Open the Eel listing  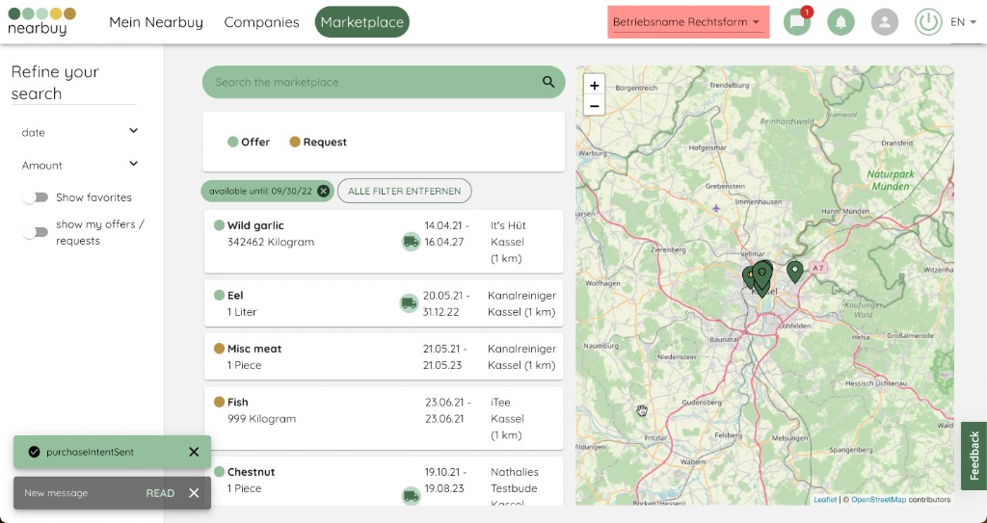click(x=384, y=303)
